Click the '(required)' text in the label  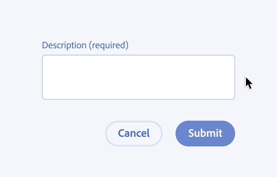[108, 45]
